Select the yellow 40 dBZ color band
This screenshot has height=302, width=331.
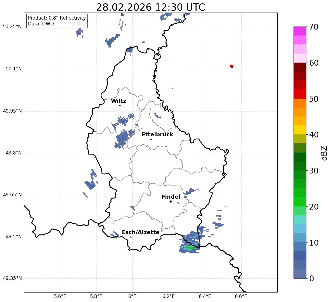[x=300, y=130]
